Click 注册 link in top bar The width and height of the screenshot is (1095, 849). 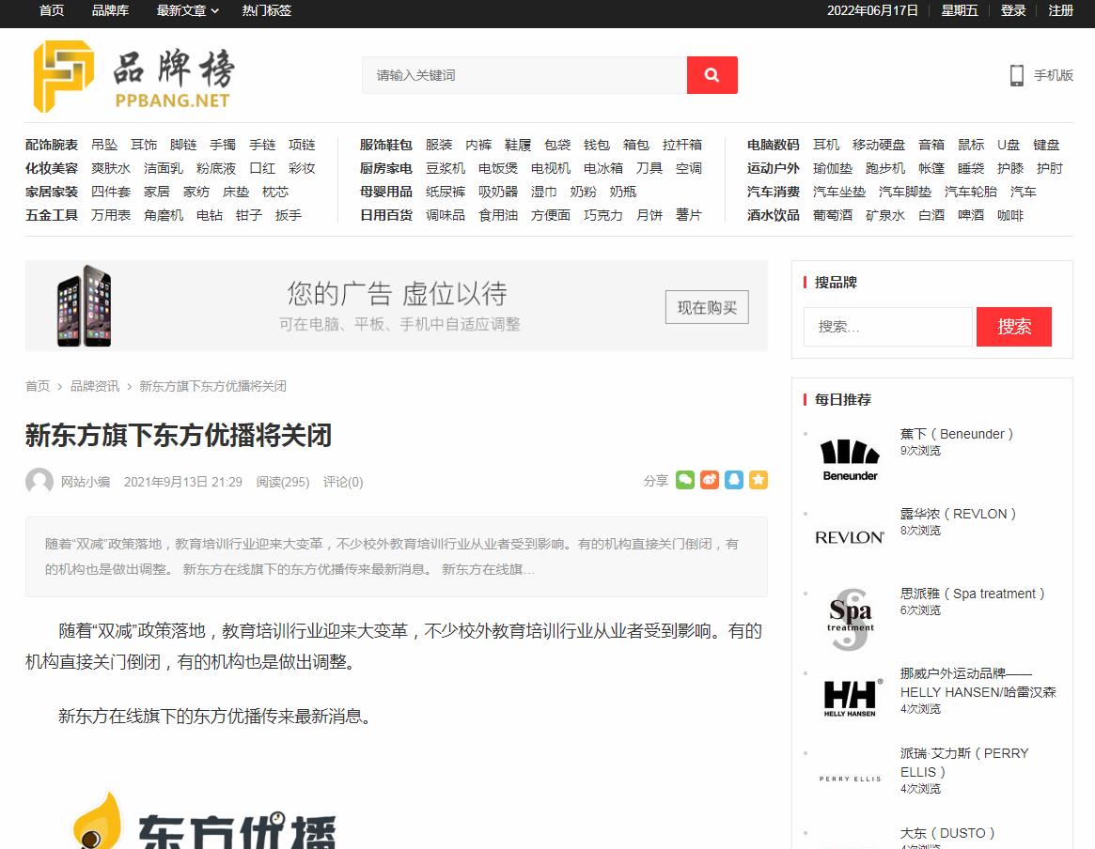(x=1061, y=10)
